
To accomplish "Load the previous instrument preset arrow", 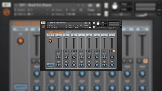I will (80, 23).
